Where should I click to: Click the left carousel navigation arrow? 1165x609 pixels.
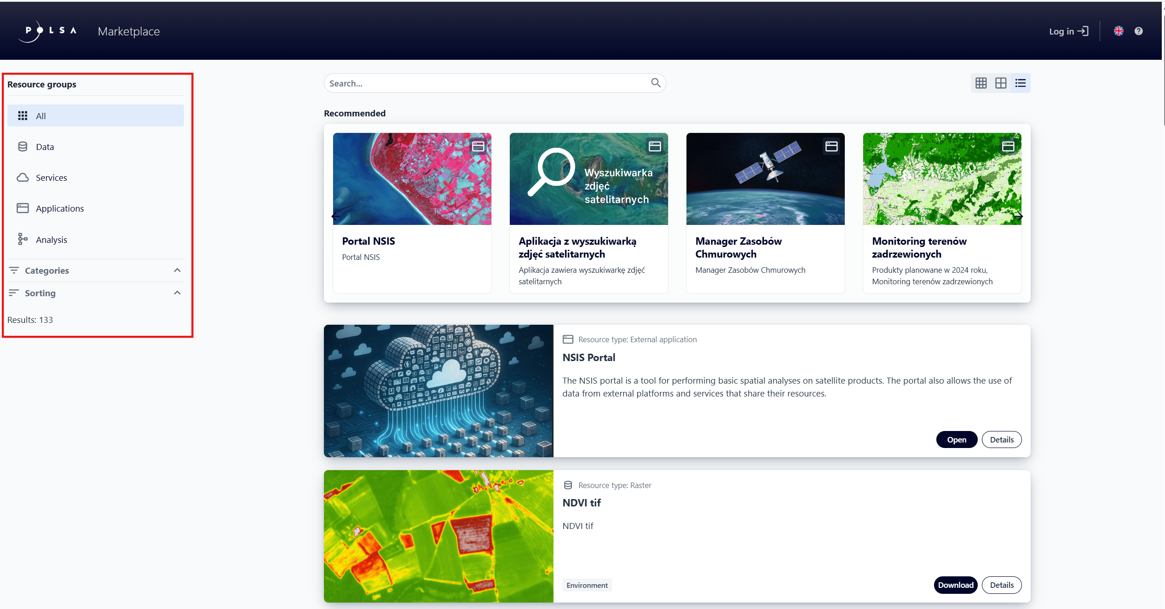(335, 216)
